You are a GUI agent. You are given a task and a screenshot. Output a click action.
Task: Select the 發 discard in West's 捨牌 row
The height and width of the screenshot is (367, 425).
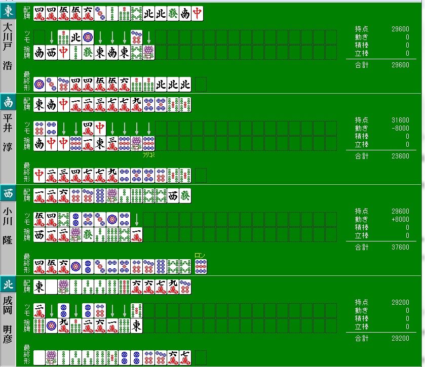pyautogui.click(x=88, y=234)
